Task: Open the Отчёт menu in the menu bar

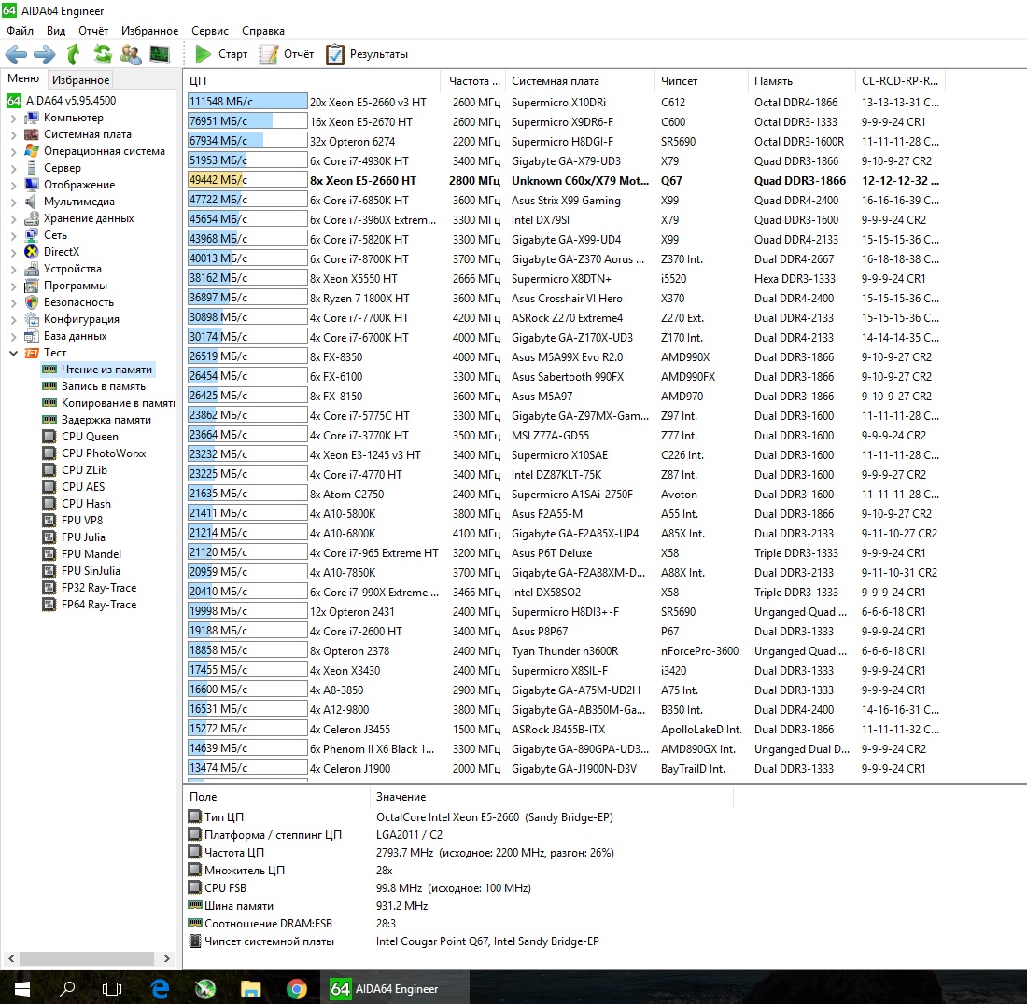Action: click(93, 31)
